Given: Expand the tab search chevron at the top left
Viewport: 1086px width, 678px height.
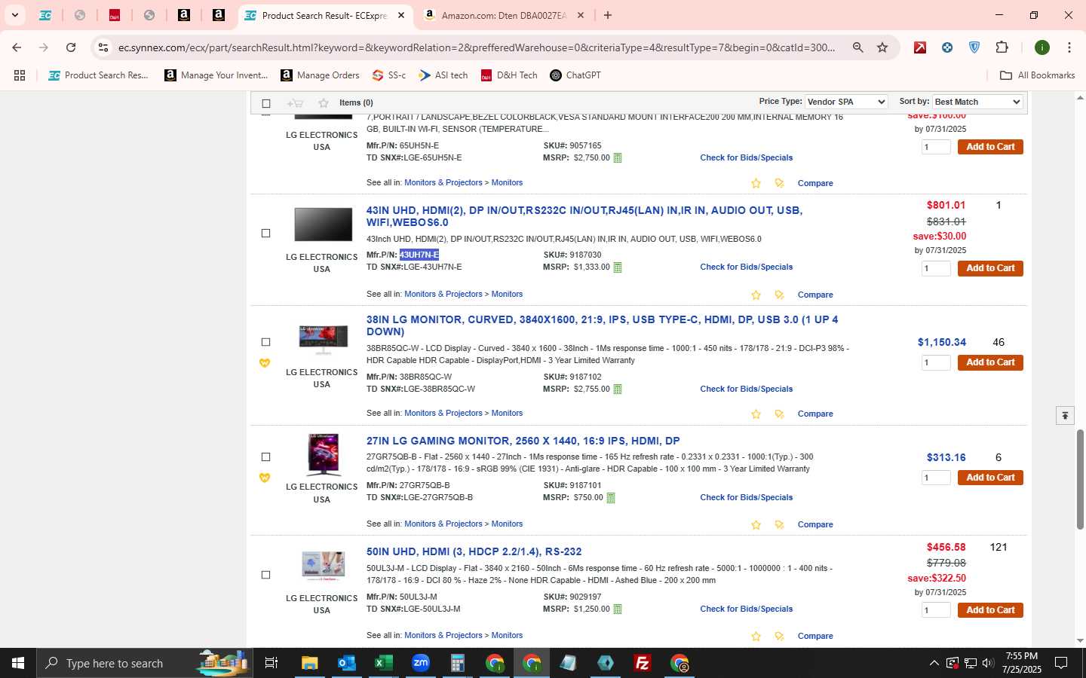Looking at the screenshot, I should [14, 15].
